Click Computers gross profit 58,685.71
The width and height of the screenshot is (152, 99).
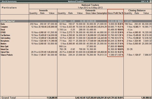pyautogui.click(x=112, y=27)
